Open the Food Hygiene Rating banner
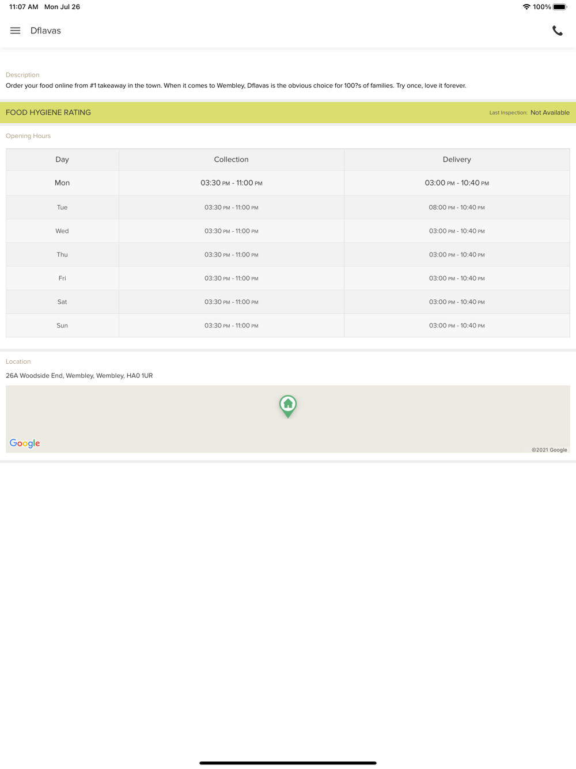The height and width of the screenshot is (769, 576). pos(288,112)
